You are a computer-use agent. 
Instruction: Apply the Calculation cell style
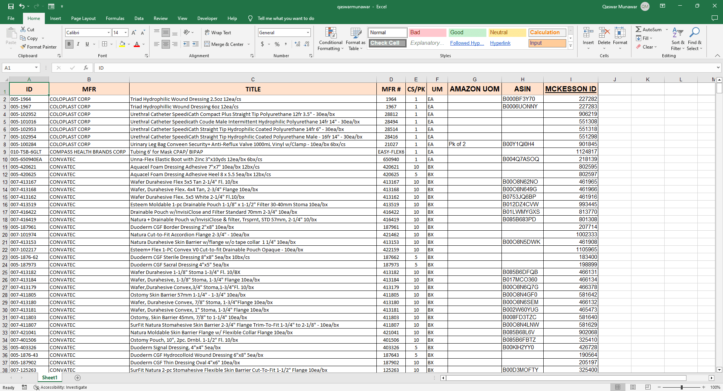click(547, 33)
